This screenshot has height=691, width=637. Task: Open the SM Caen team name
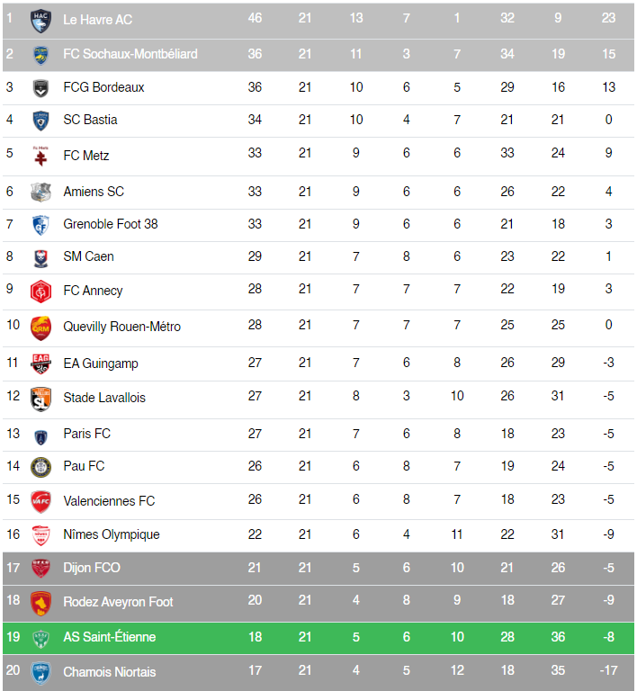88,256
